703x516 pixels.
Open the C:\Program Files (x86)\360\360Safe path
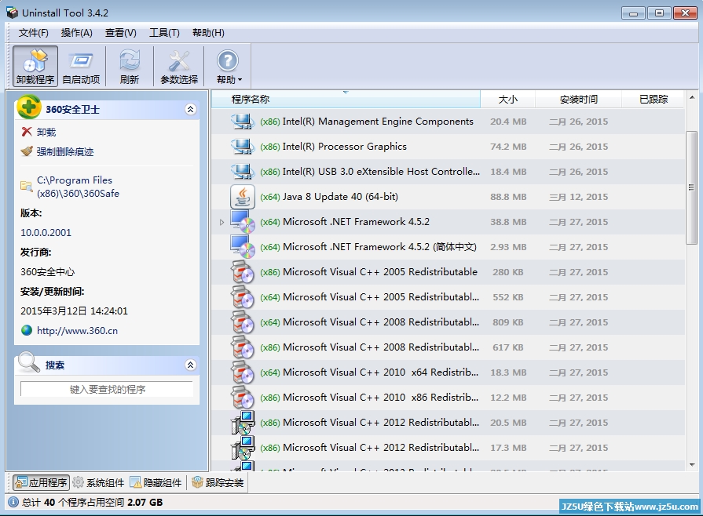[x=78, y=187]
